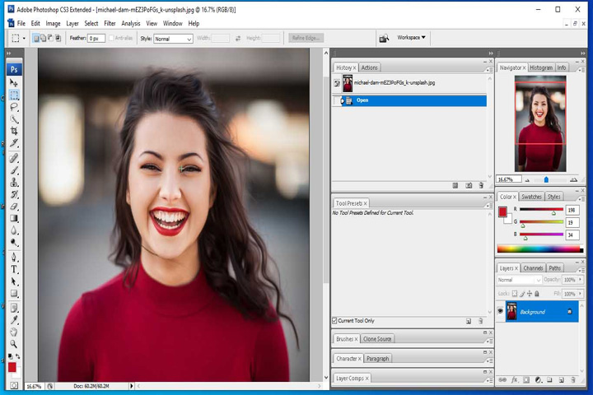Select the Pen tool
Viewport: 593px width, 395px height.
coord(14,258)
